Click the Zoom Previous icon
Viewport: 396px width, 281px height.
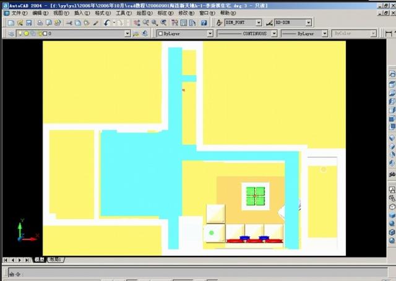click(163, 23)
